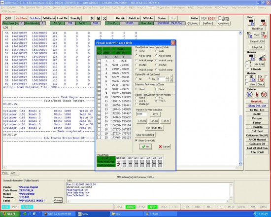Screen dimensions: 271x217
Task: Click the 1-10-15 preset button
Action: pyautogui.click(x=141, y=121)
